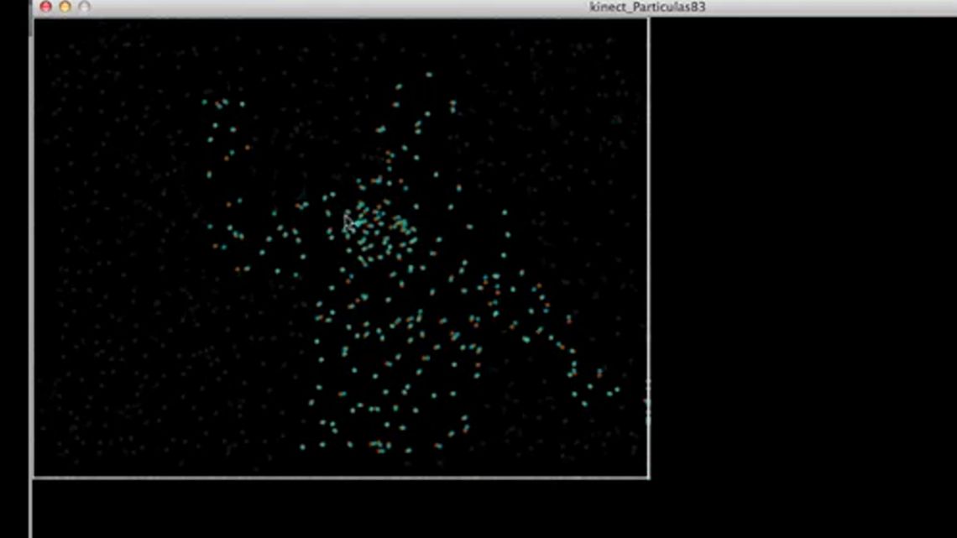Click the particles stacked on the canvas right border
This screenshot has width=957, height=538.
pyautogui.click(x=647, y=401)
